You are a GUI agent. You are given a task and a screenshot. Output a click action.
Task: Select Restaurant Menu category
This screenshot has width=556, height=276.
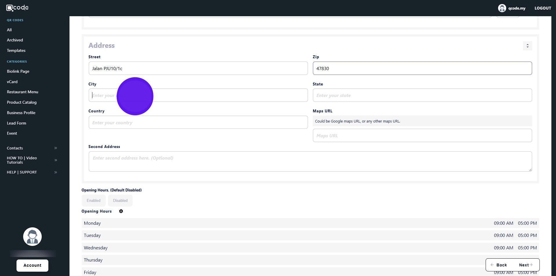pos(23,92)
